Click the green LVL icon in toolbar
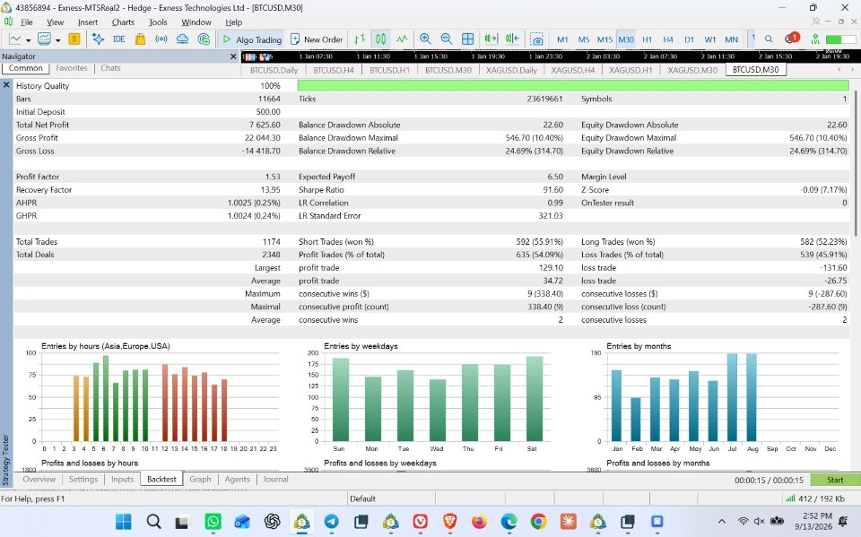The width and height of the screenshot is (861, 537). pyautogui.click(x=815, y=39)
